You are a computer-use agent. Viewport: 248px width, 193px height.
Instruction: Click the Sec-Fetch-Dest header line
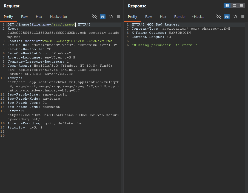pos(34,107)
